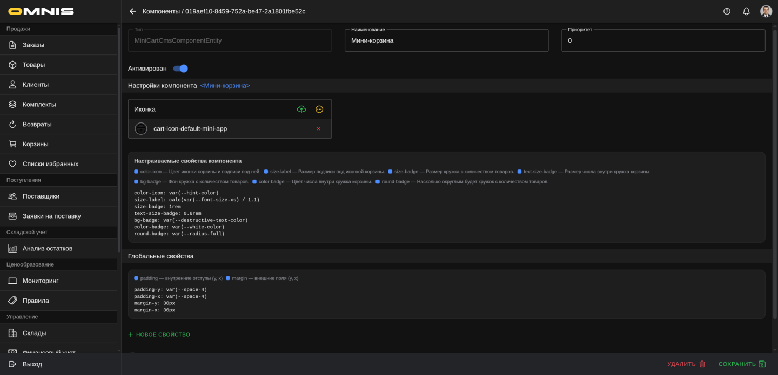The image size is (778, 375).
Task: Click the cart-icon-default-mini-app thumbnail
Action: [141, 129]
